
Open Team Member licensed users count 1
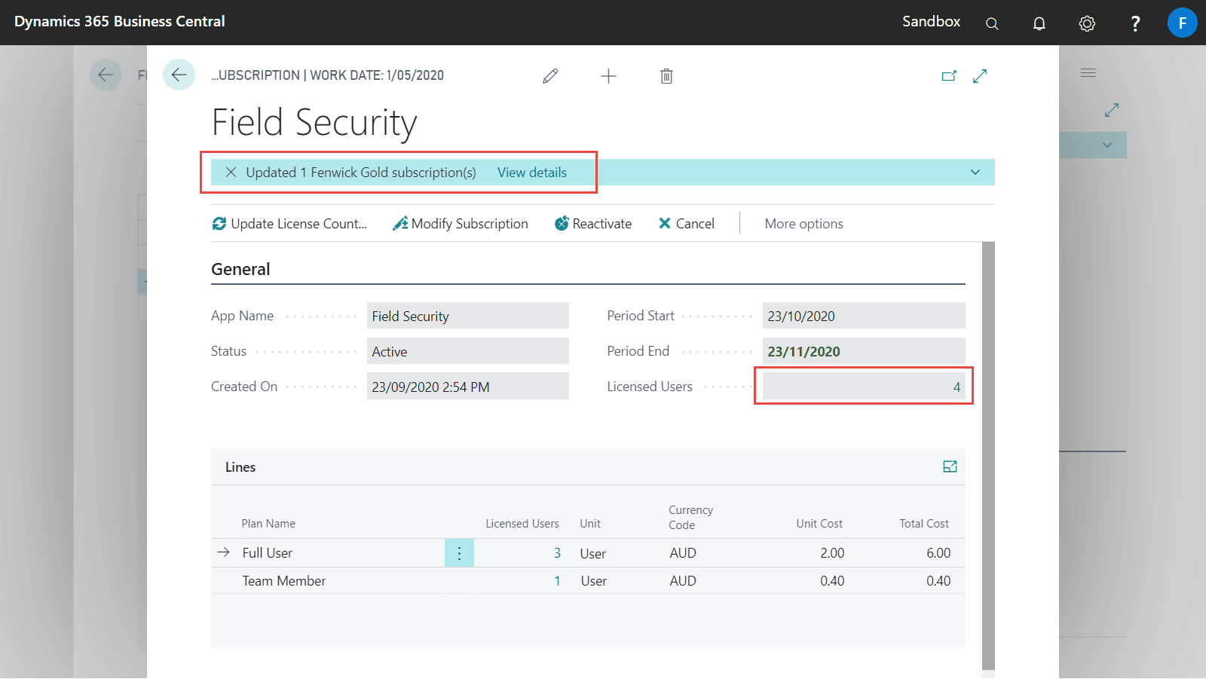tap(557, 580)
